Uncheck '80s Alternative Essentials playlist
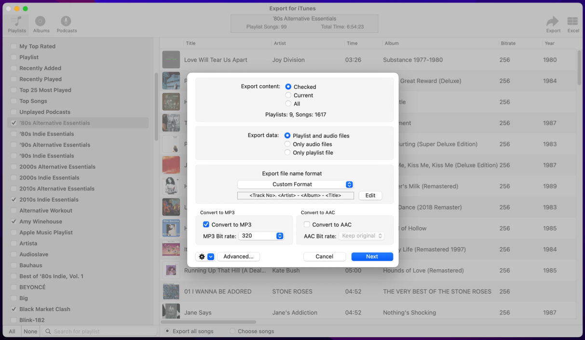Screen dimensions: 585x340 click(14, 123)
